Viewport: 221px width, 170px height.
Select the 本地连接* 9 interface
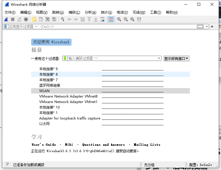110,69
